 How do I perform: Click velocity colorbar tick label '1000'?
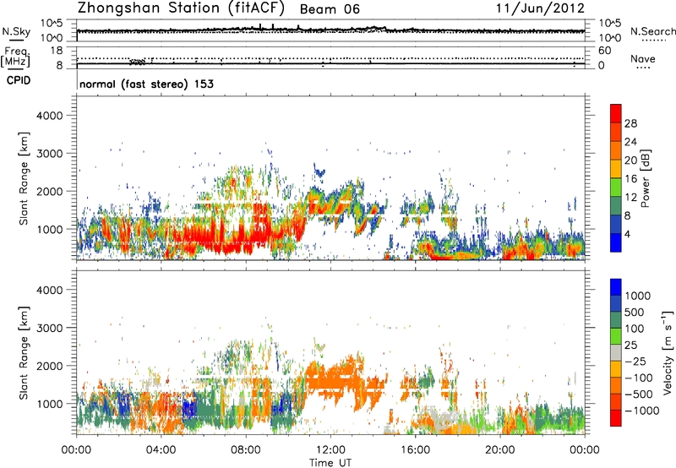637,296
